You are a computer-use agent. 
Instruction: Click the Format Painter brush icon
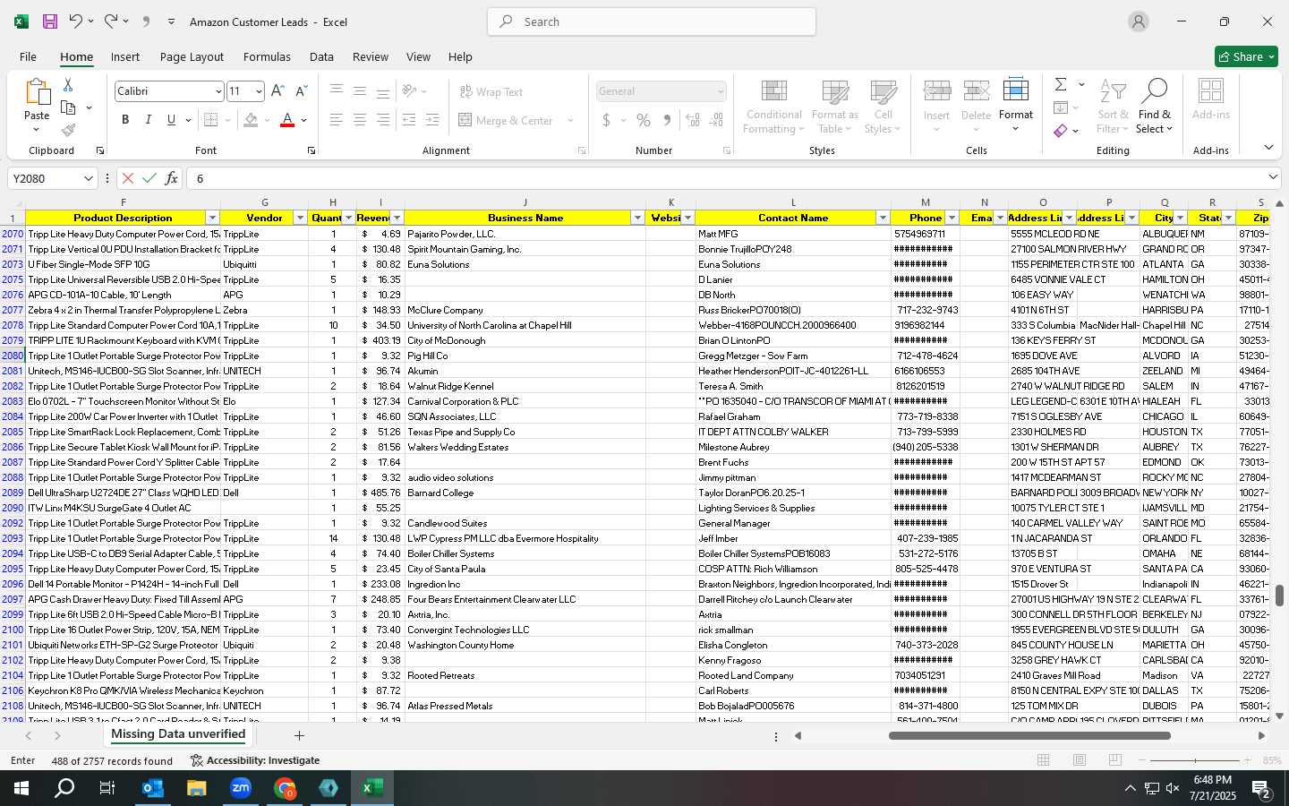68,130
